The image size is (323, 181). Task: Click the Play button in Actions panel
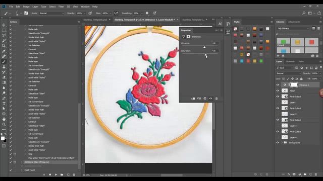pos(56,174)
